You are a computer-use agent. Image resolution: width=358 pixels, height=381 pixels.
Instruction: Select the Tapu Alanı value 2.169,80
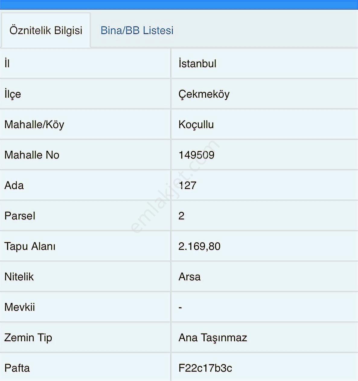click(x=199, y=246)
